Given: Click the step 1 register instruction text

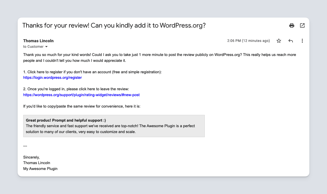Looking at the screenshot, I should point(92,72).
